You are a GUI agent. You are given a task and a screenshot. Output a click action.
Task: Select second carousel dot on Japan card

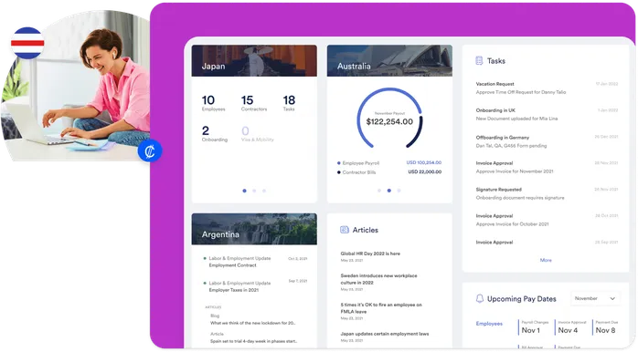click(254, 191)
